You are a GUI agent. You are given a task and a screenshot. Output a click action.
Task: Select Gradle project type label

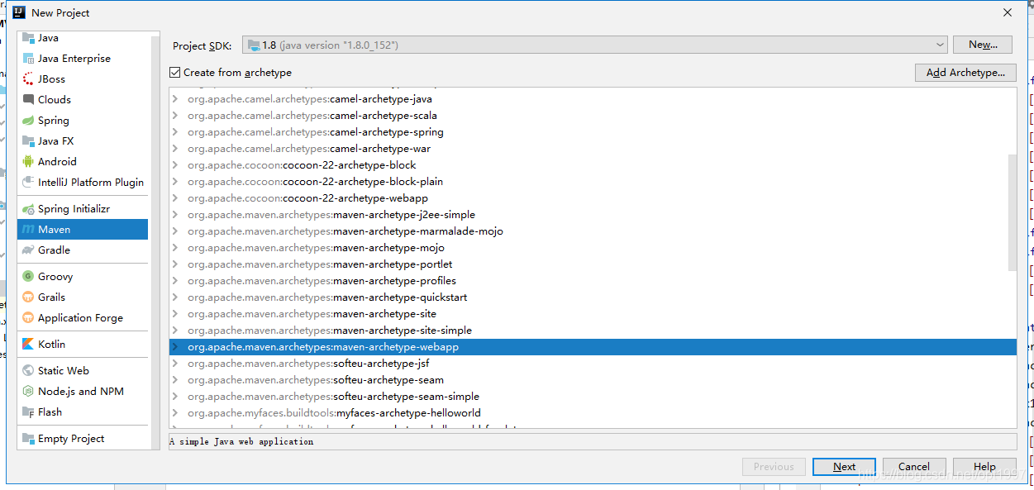click(54, 250)
